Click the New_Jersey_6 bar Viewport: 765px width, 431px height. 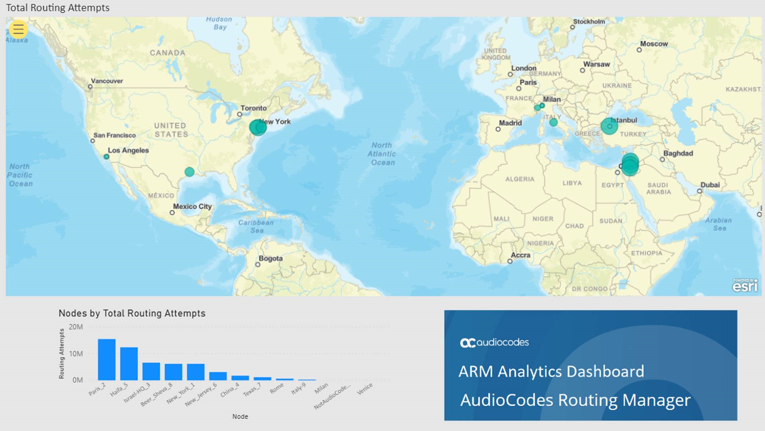click(218, 376)
